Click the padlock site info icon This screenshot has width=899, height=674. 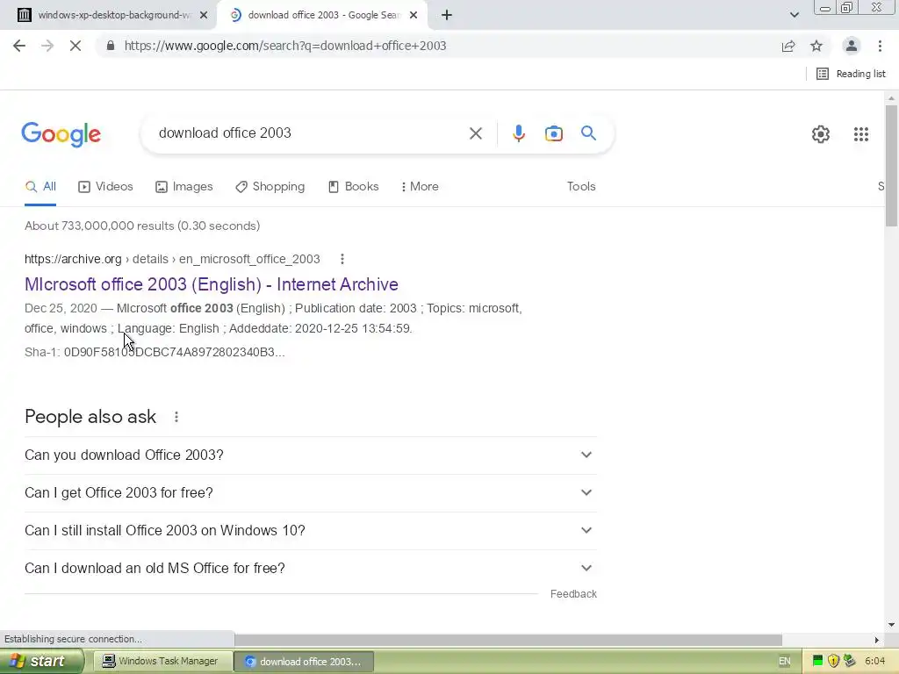(x=111, y=46)
